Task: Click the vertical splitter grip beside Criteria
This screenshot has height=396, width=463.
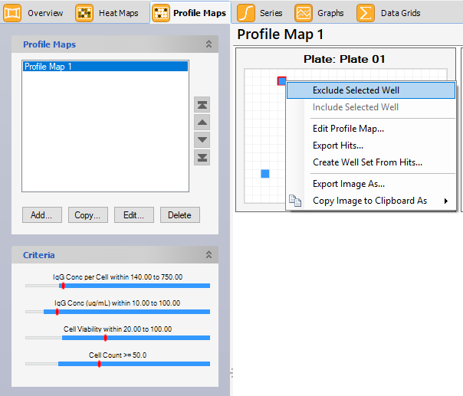Action: click(231, 373)
